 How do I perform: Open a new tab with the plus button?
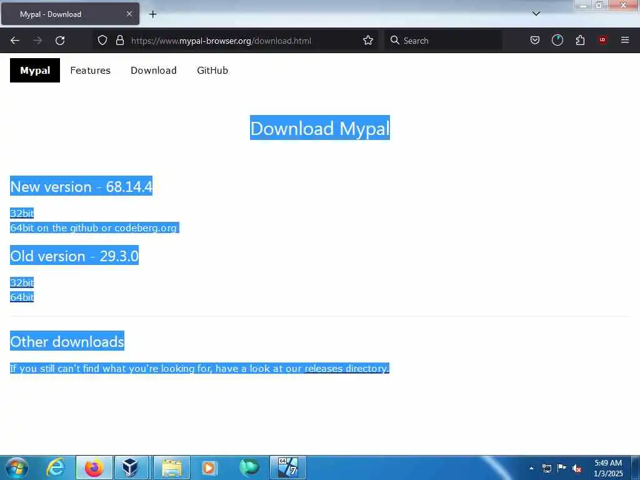(152, 14)
